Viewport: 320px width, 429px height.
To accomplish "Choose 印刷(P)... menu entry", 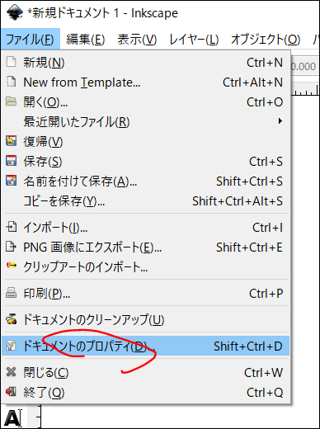I will (x=146, y=294).
